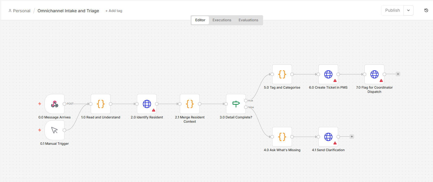
Task: Click the trigger bolt beside Message Arrives node
Action: 40,104
